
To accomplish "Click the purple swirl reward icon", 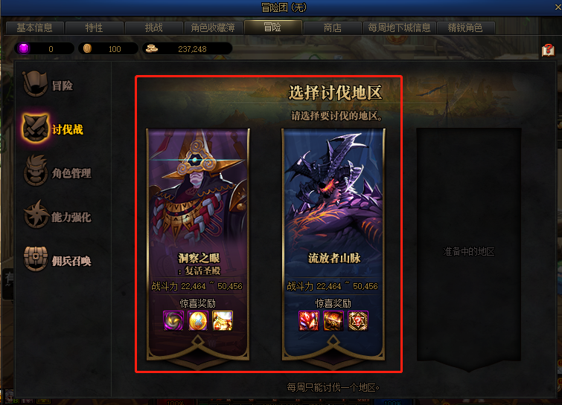I will click(173, 320).
